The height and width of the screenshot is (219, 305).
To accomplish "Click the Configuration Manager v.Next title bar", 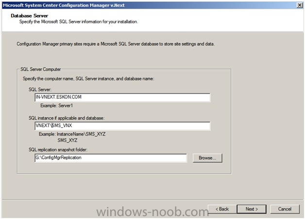I will [x=152, y=5].
